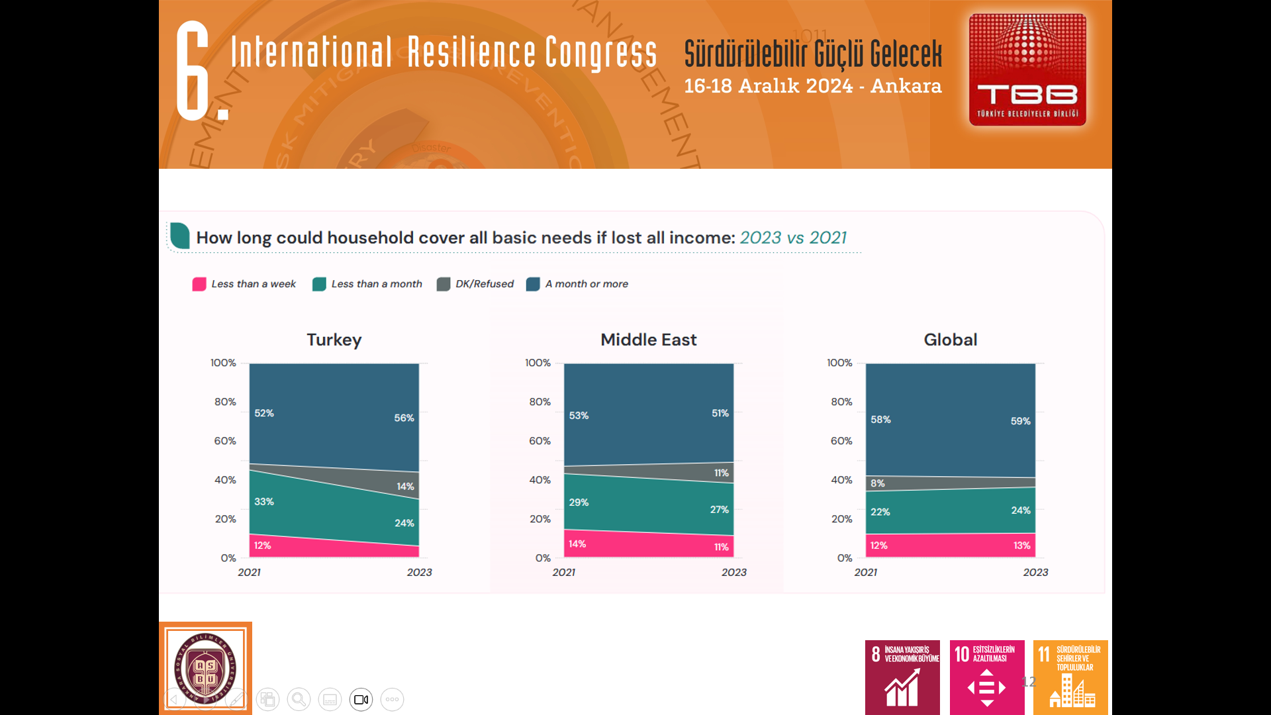Advance to the next slide arrow
The image size is (1271, 715).
click(205, 699)
